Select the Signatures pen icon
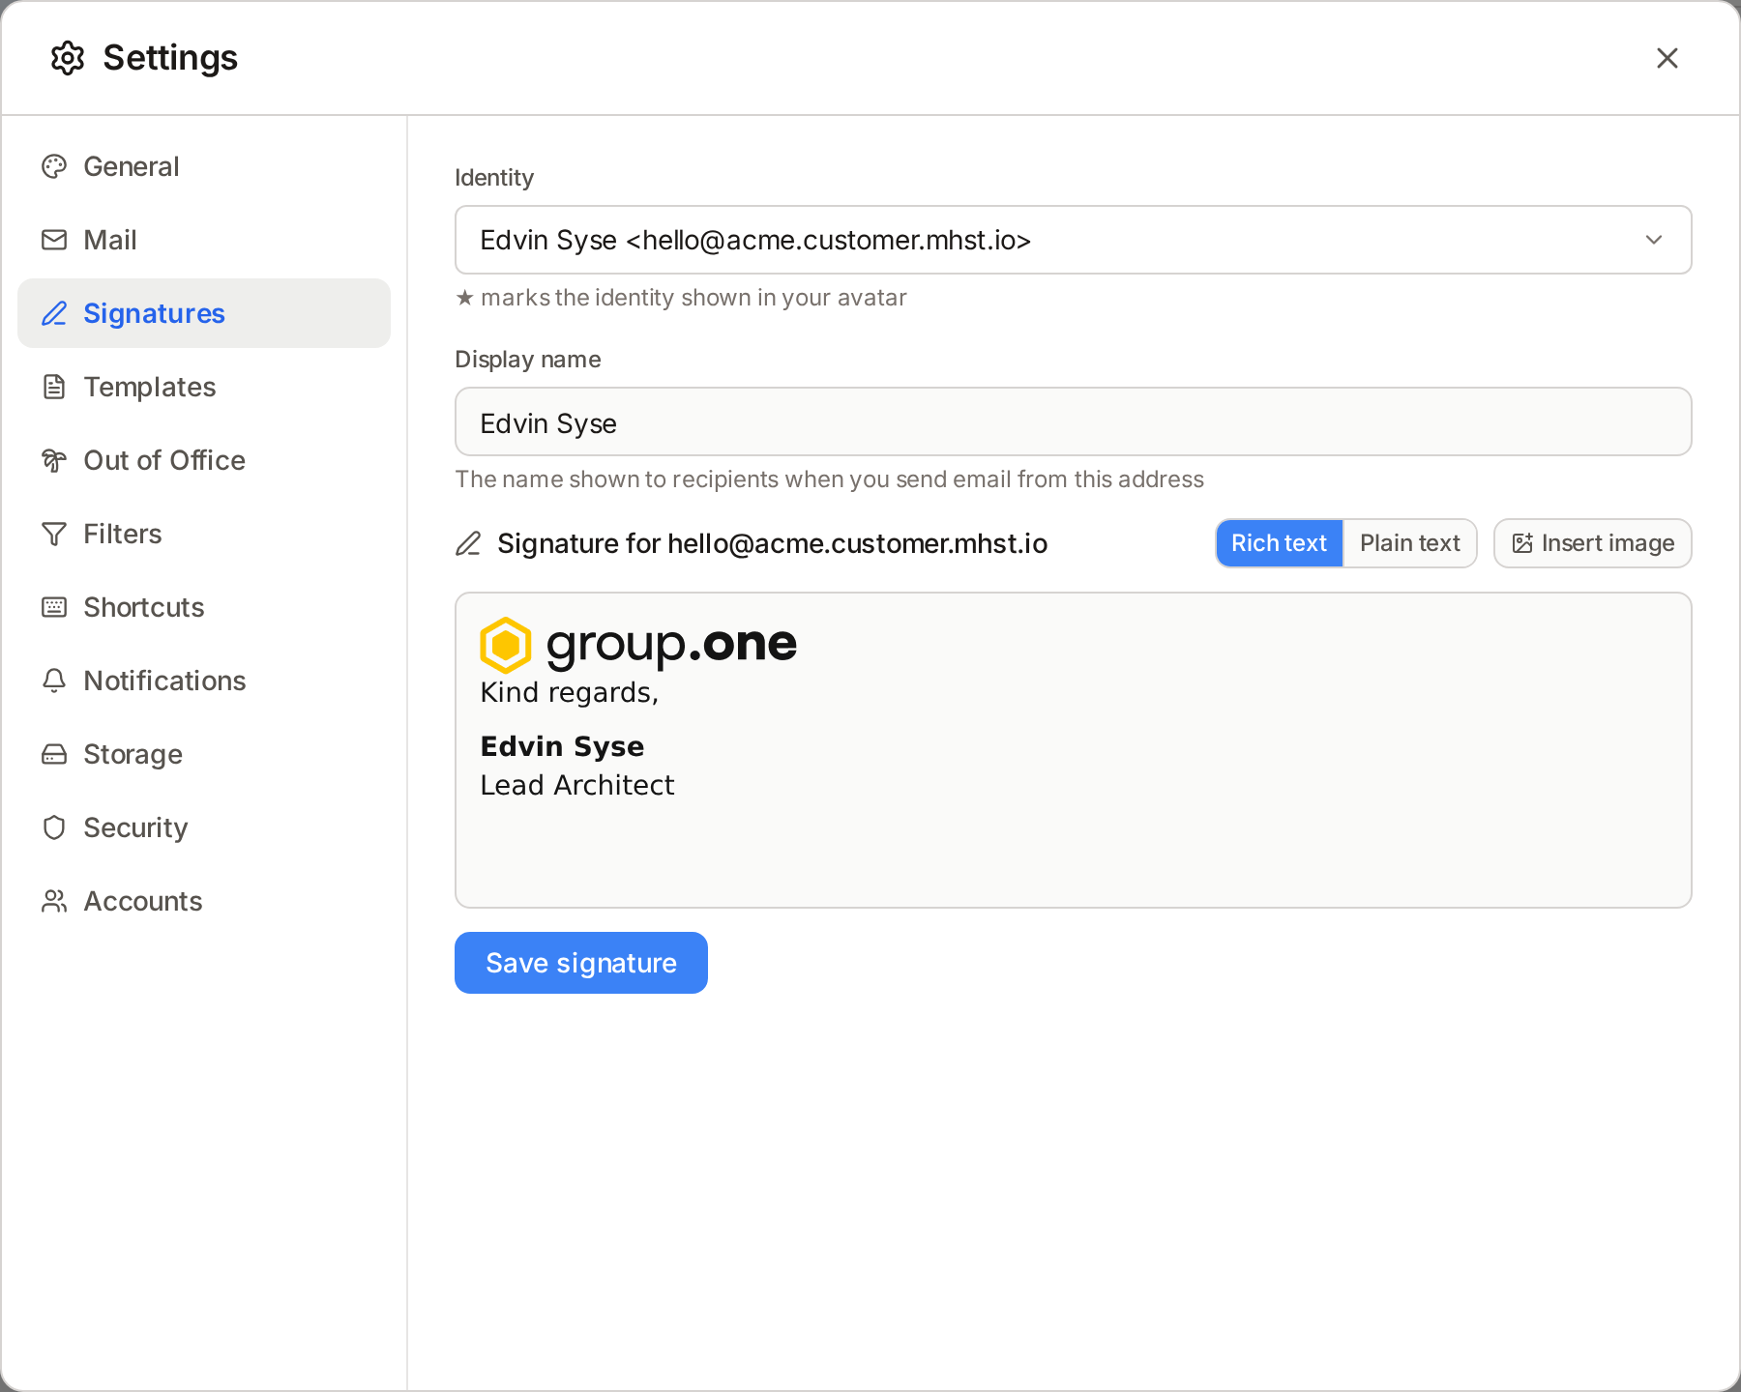This screenshot has width=1741, height=1392. (54, 313)
